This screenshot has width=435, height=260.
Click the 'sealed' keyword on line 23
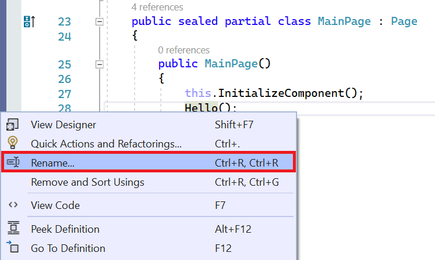[x=198, y=21]
